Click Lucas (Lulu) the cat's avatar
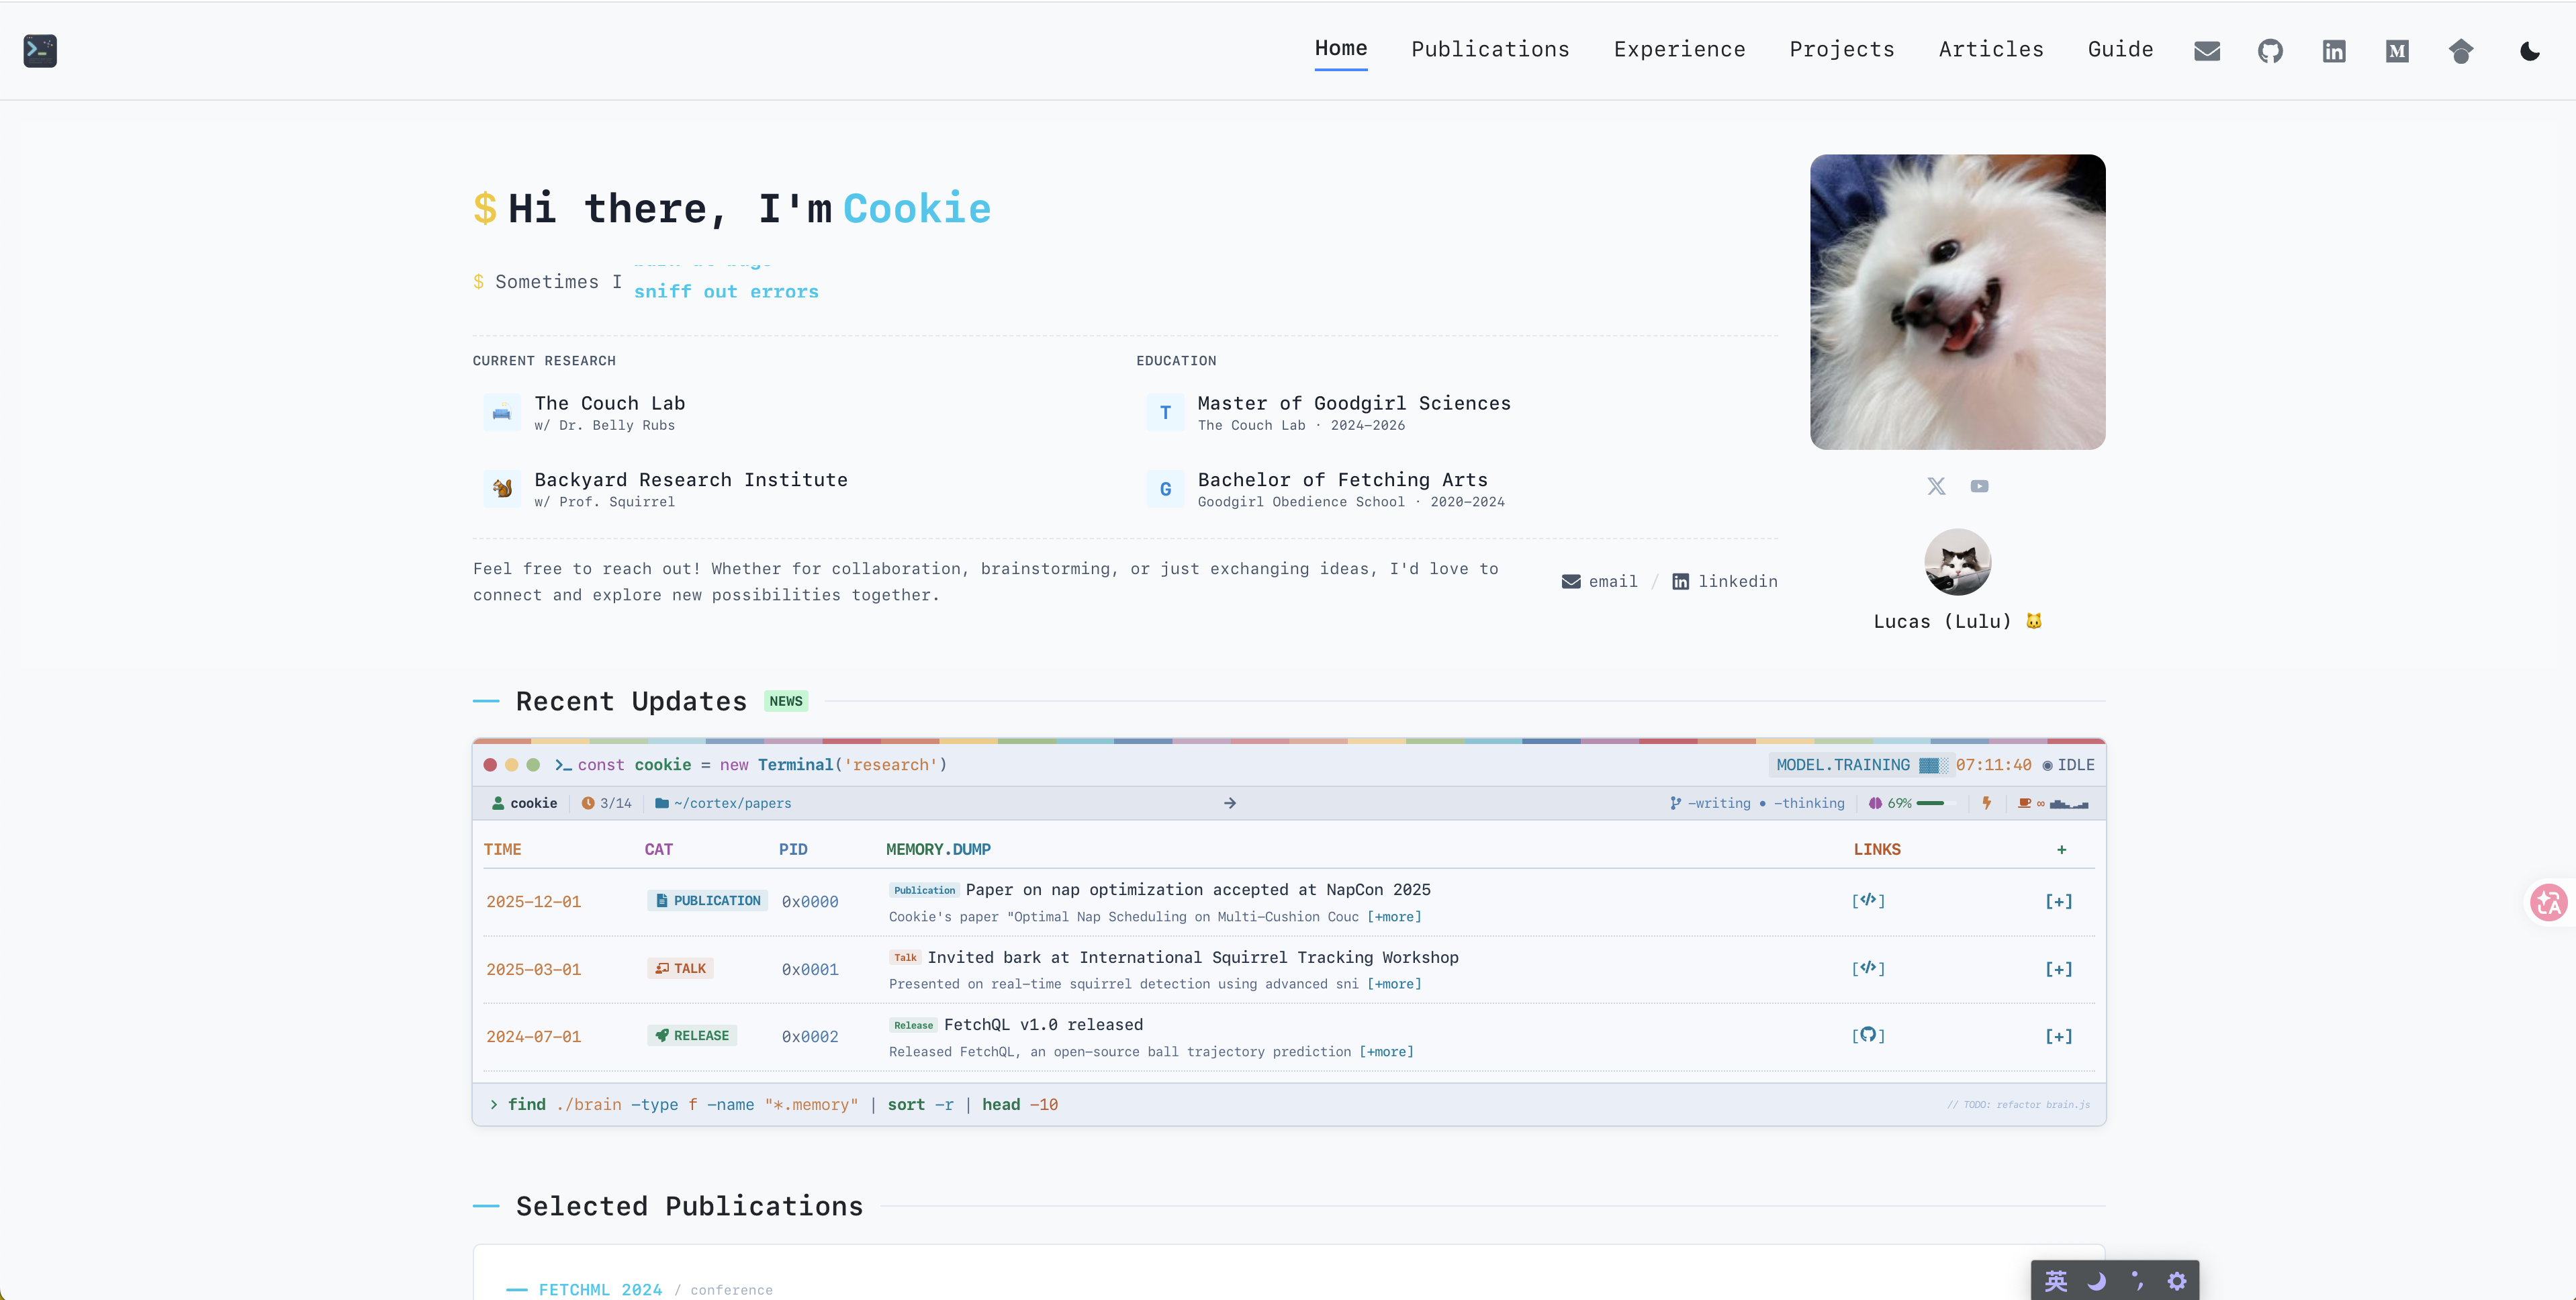The width and height of the screenshot is (2576, 1300). pos(1957,562)
